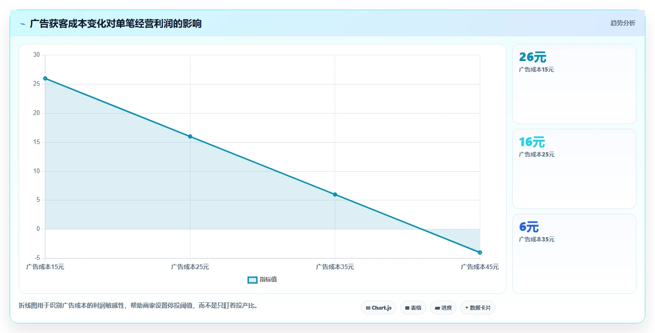This screenshot has height=333, width=655.
Task: Click the y-axis value -5
Action: [37, 258]
